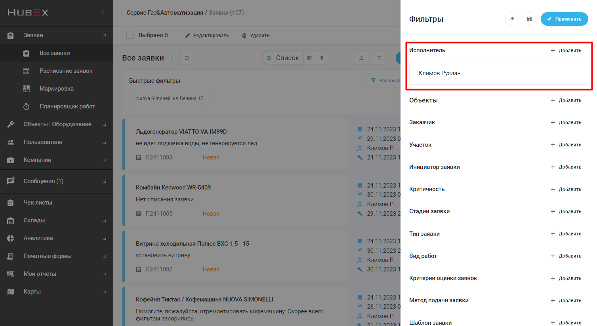Collapse the sidebar with chevron arrow
The image size is (597, 326).
tap(103, 12)
